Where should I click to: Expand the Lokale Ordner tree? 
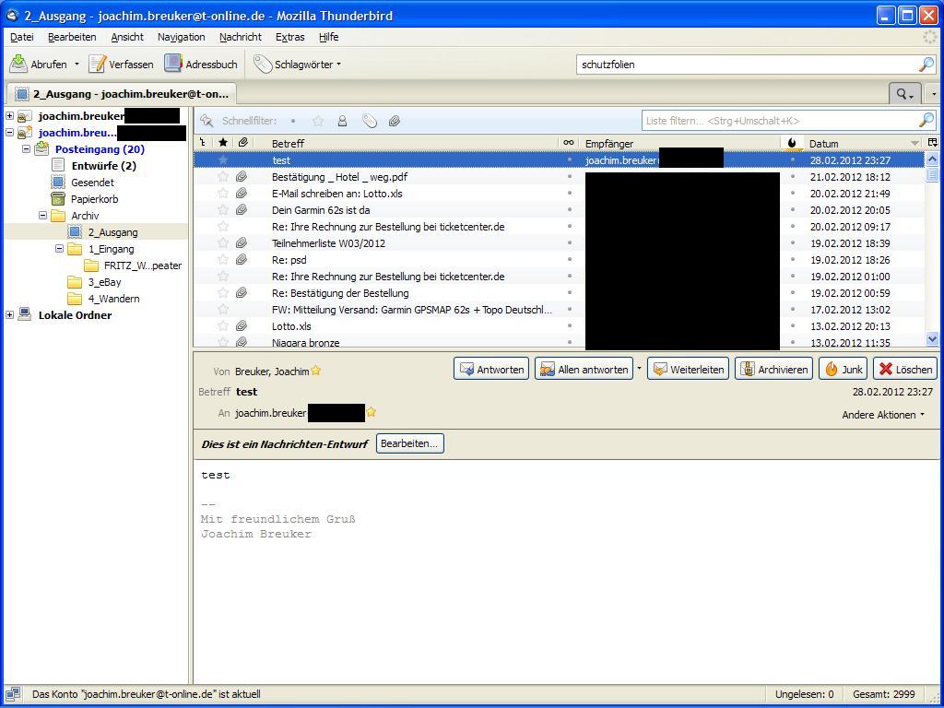(9, 314)
